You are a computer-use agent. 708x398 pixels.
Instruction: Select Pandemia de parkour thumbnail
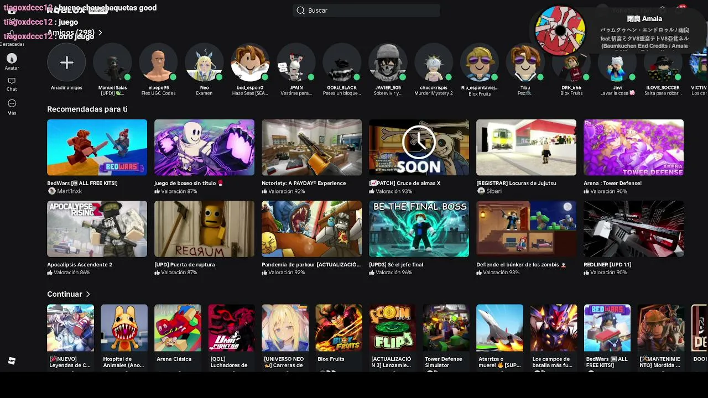(311, 229)
